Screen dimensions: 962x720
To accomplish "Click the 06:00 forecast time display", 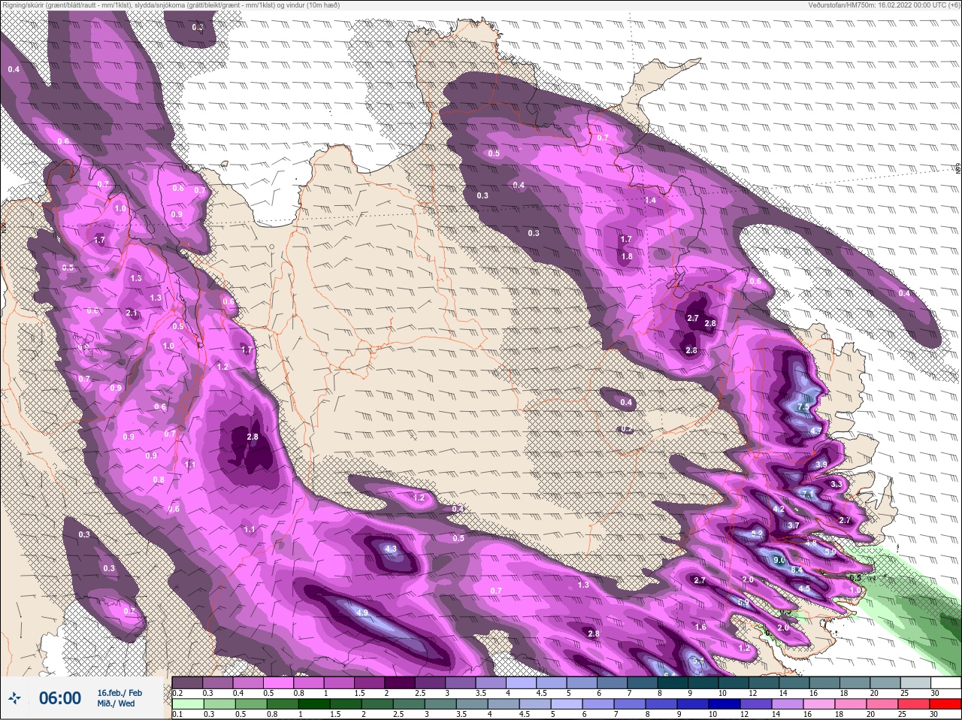I will tap(60, 698).
